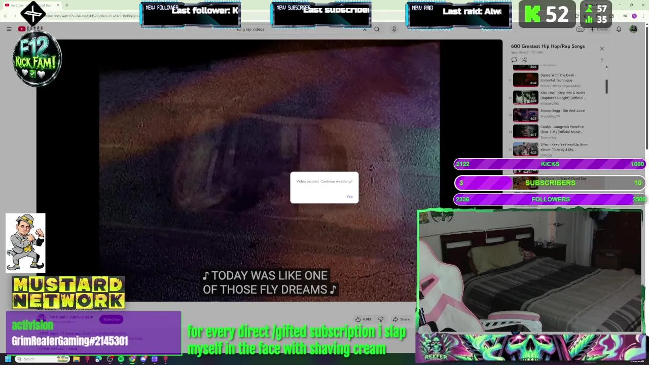Click the Share button below video

(x=401, y=319)
